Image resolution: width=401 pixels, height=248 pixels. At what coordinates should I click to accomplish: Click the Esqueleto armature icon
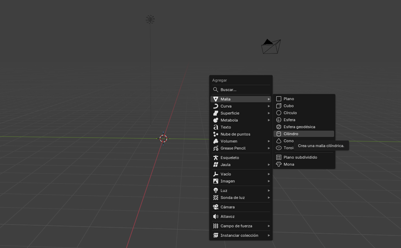click(x=216, y=158)
